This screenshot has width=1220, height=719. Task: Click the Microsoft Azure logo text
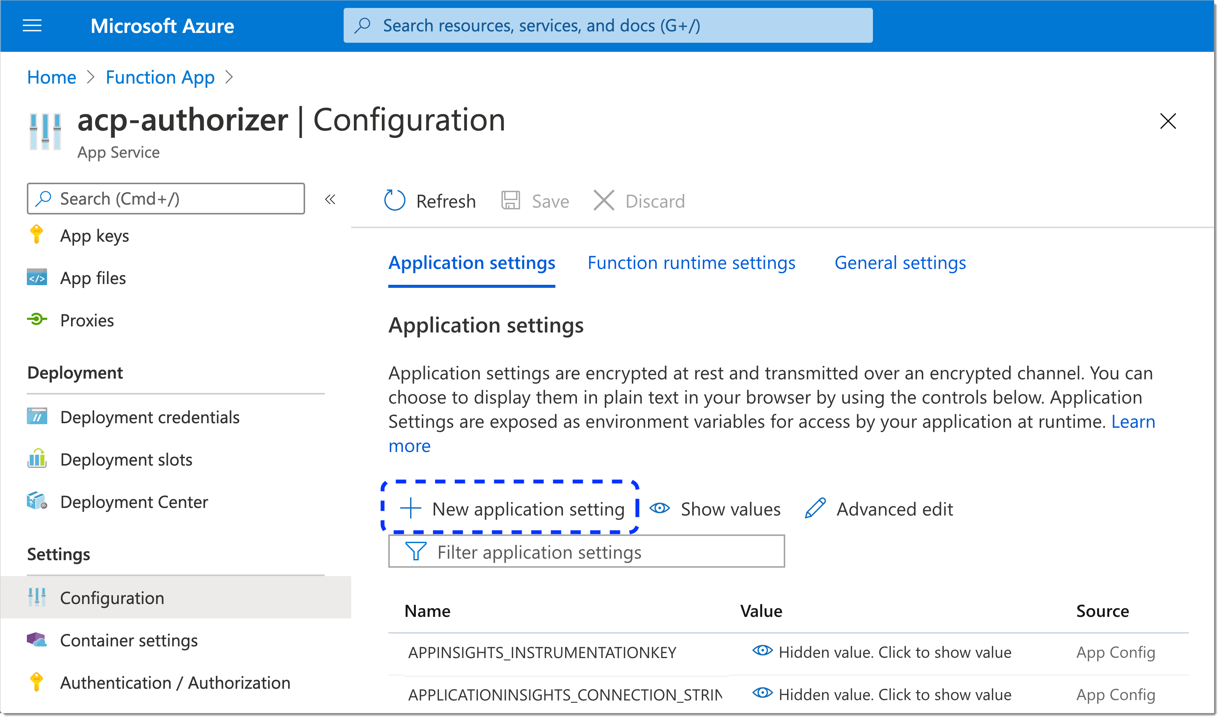pos(162,26)
